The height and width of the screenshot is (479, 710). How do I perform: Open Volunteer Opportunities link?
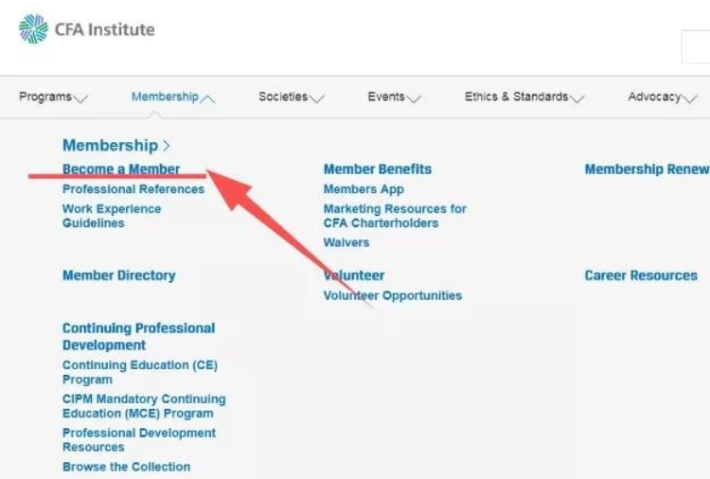[x=393, y=295]
